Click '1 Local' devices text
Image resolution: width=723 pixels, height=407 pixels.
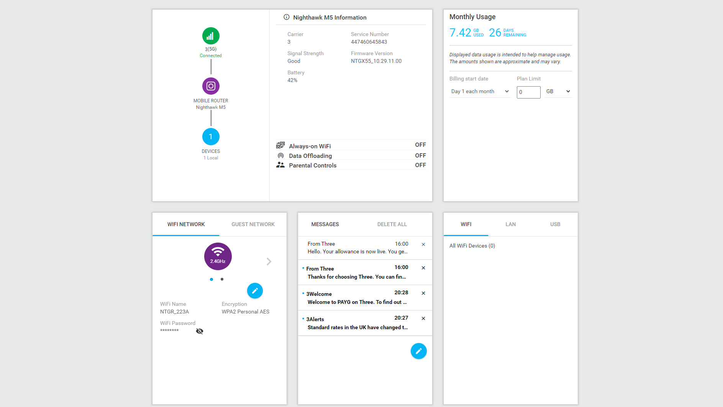[211, 158]
